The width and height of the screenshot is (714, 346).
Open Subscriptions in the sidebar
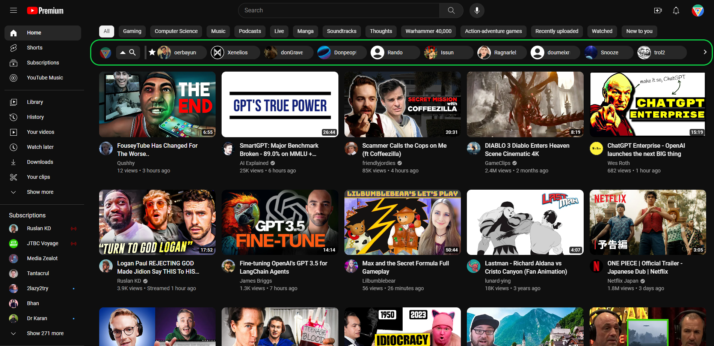coord(43,63)
